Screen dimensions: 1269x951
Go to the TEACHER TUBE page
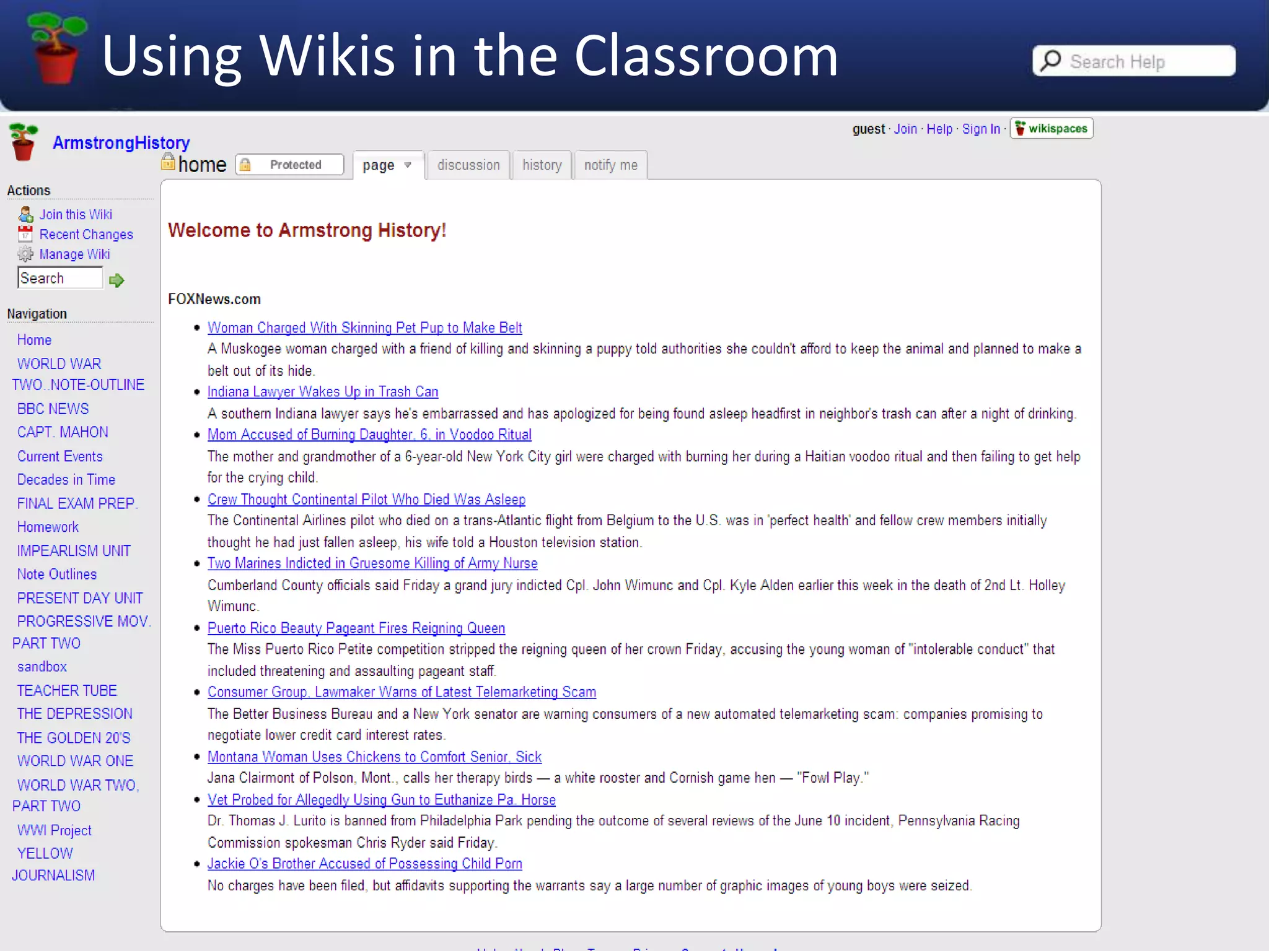click(67, 690)
